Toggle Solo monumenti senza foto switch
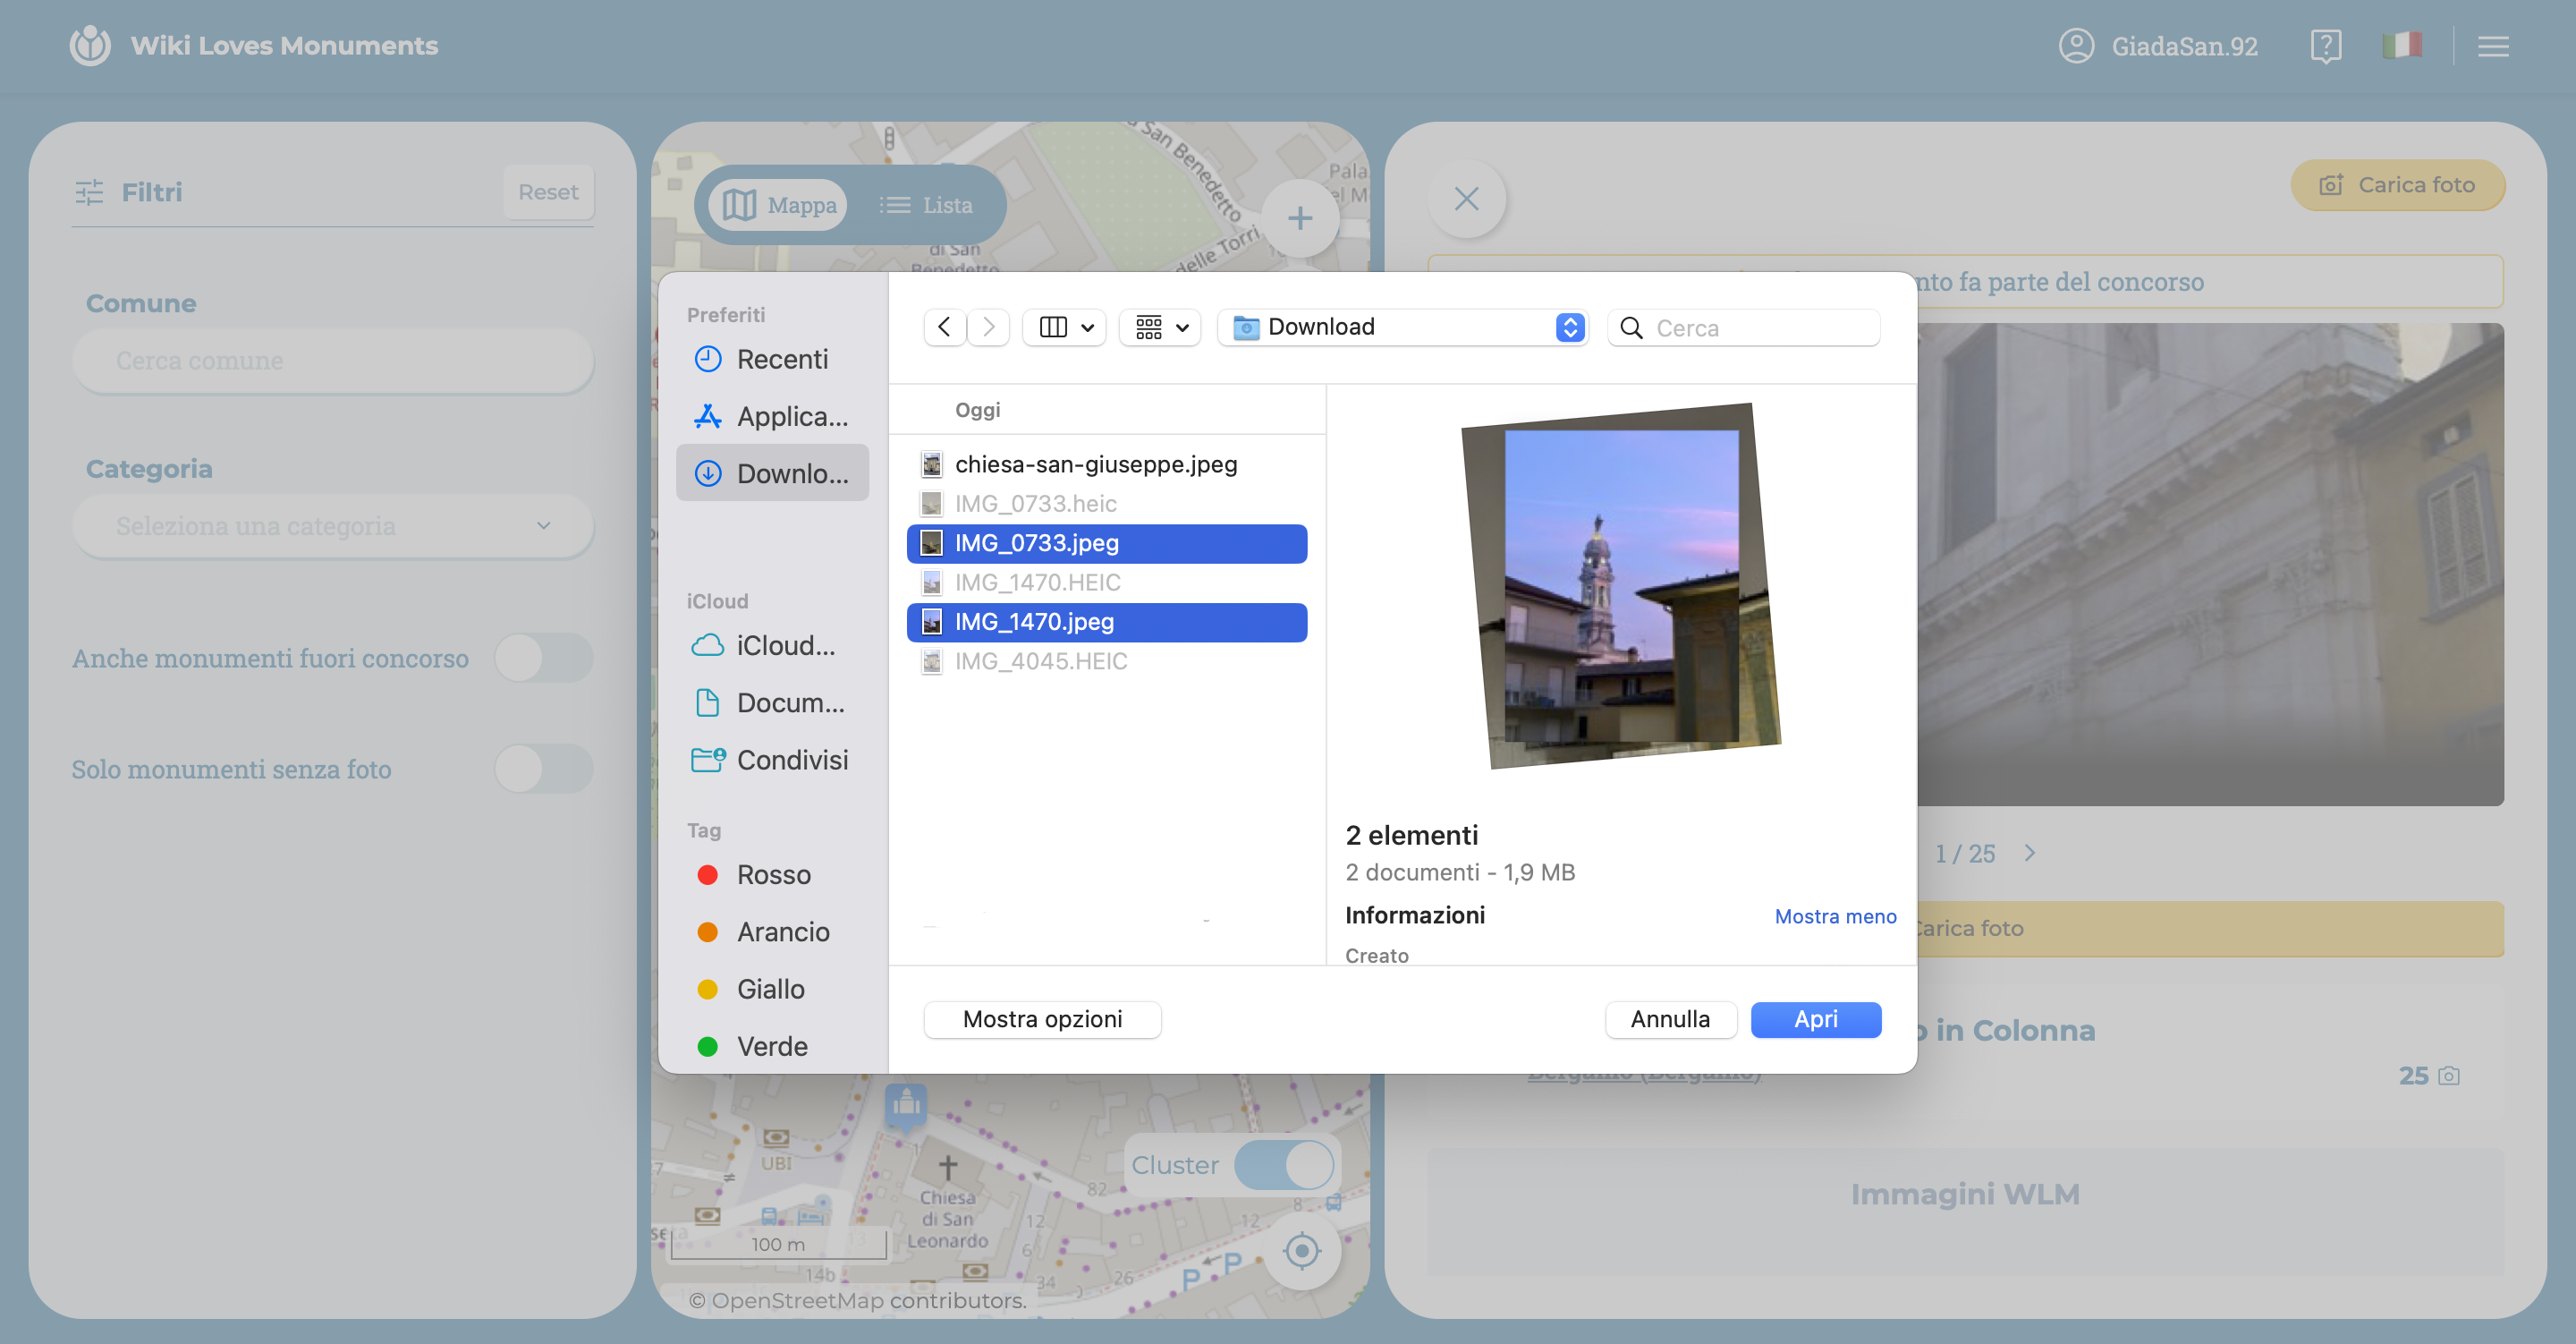Screen dimensions: 2576x1344 coord(544,769)
